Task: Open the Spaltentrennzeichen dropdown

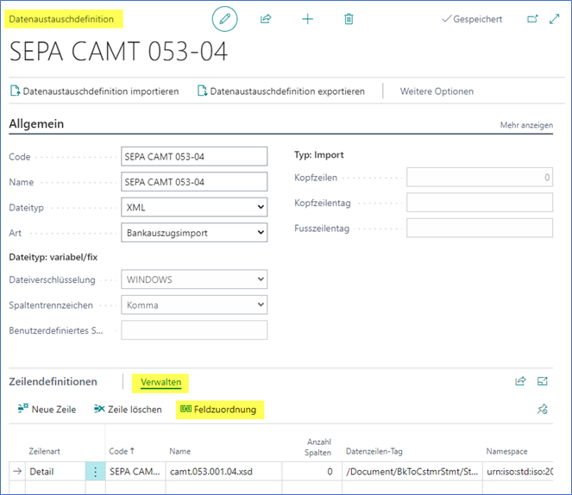Action: click(x=194, y=304)
